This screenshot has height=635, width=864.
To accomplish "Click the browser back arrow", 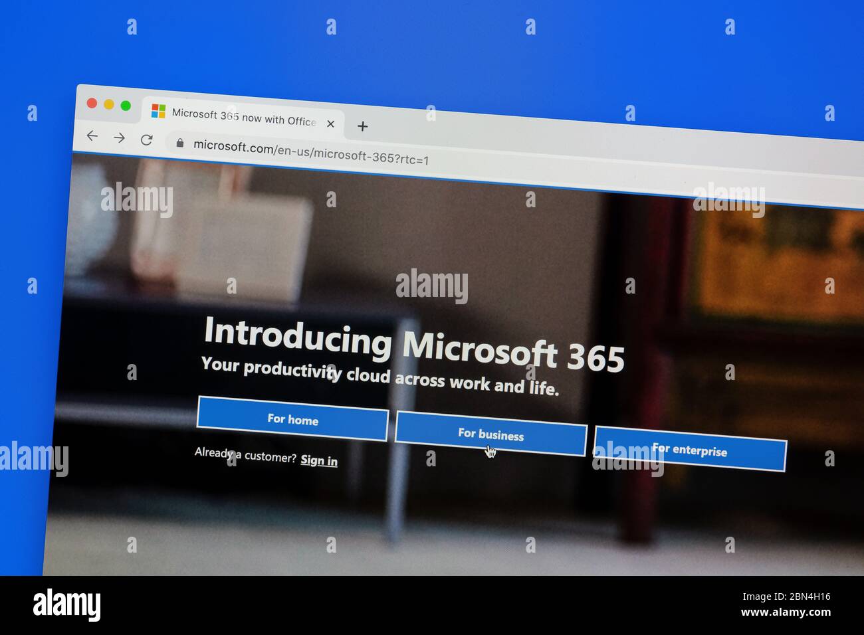I will click(92, 136).
